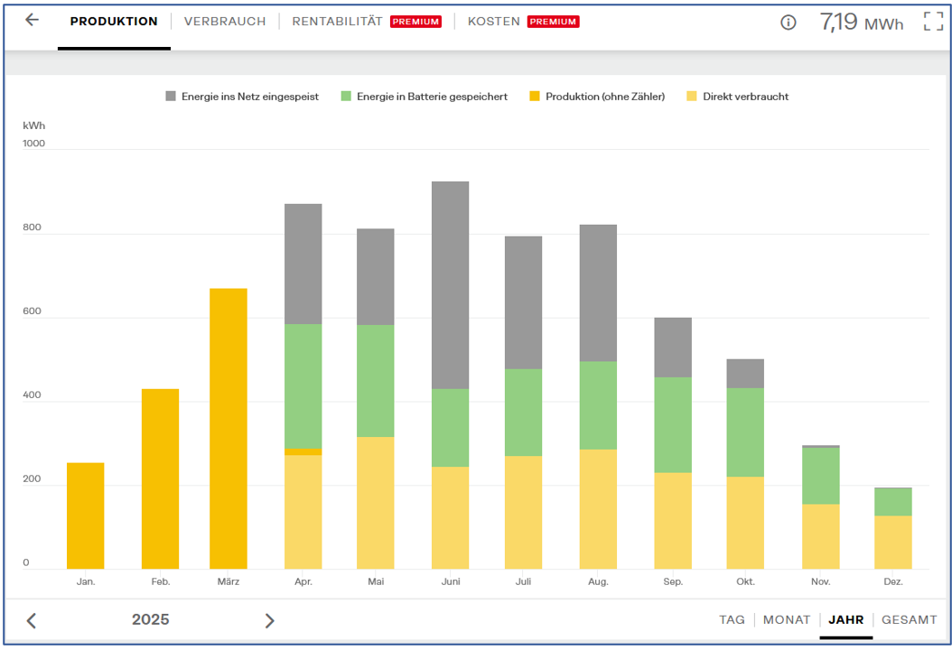Viewport: 952px width, 650px height.
Task: Switch to Monat view
Action: coord(786,620)
